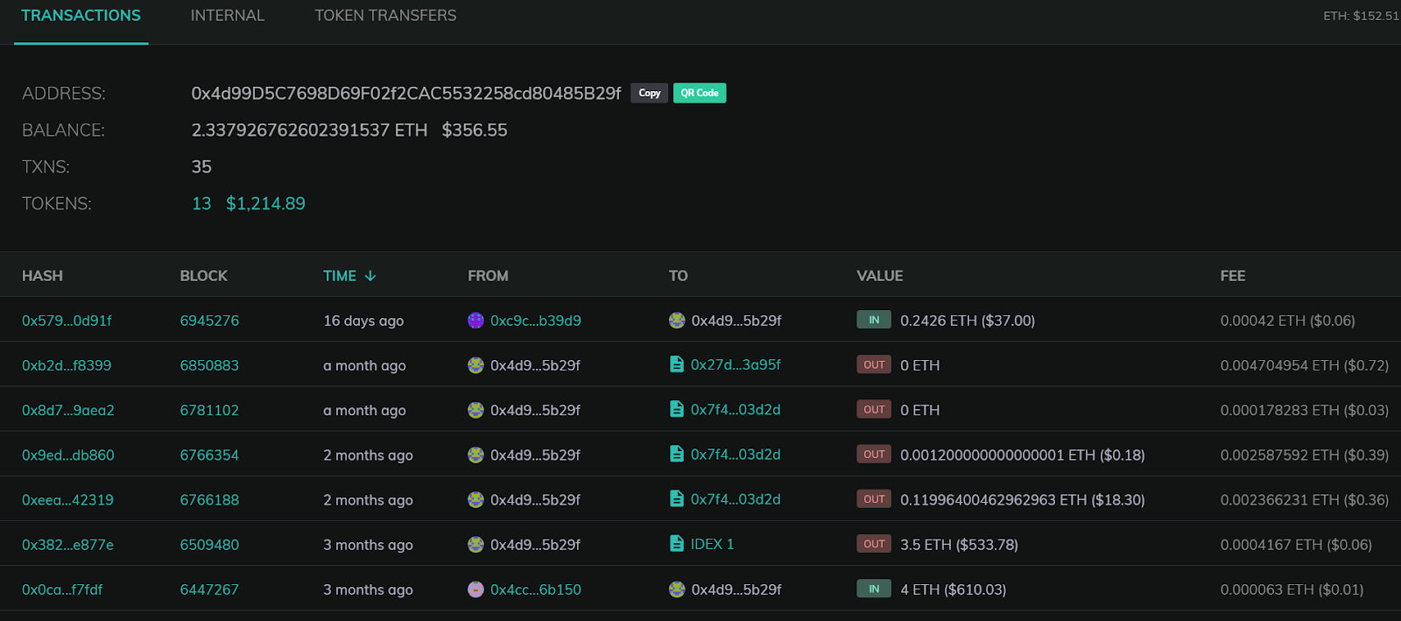Click the sort arrow next to TIME
The height and width of the screenshot is (621, 1401).
pos(370,276)
